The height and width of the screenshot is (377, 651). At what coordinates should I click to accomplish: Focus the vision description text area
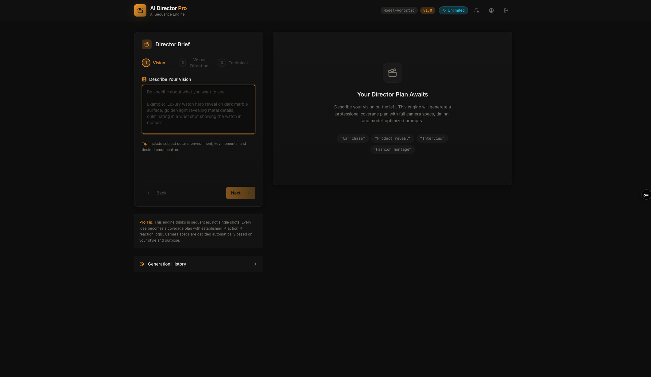click(x=198, y=109)
